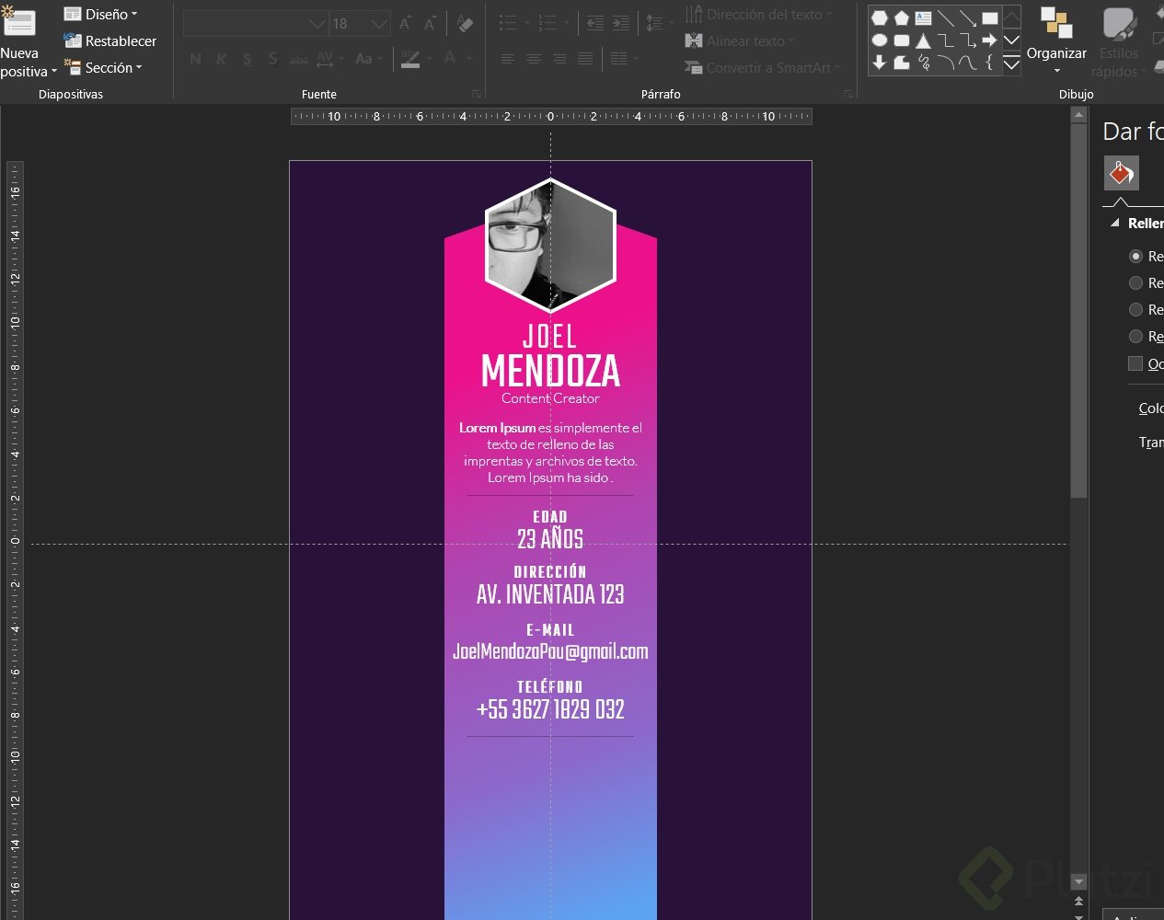Open the Fuente dialog launcher

point(477,94)
